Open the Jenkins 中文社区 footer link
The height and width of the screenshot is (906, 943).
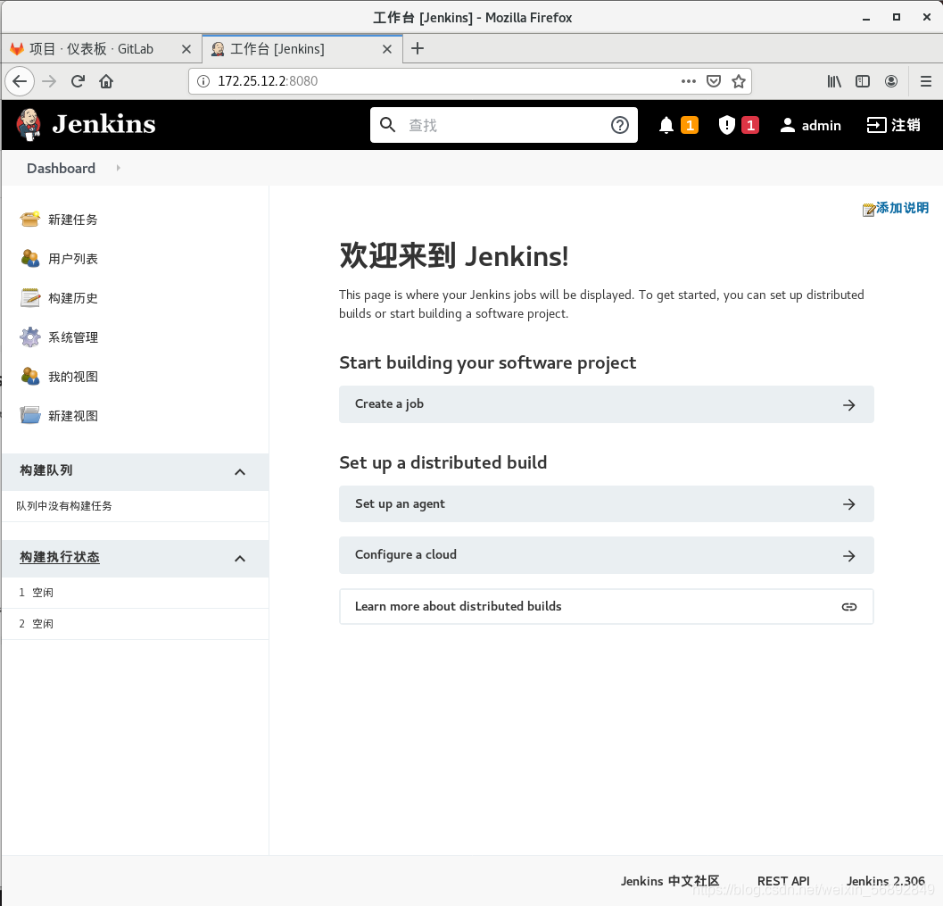(x=670, y=881)
